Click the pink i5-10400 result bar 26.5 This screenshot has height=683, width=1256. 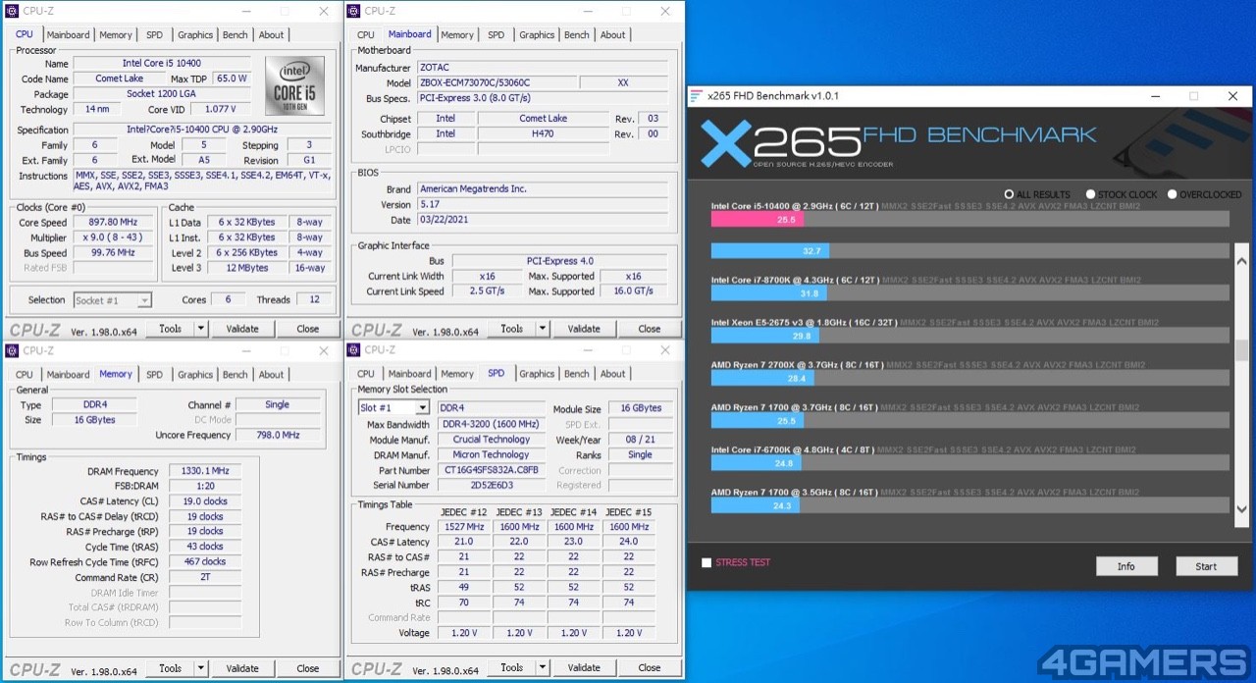click(758, 220)
